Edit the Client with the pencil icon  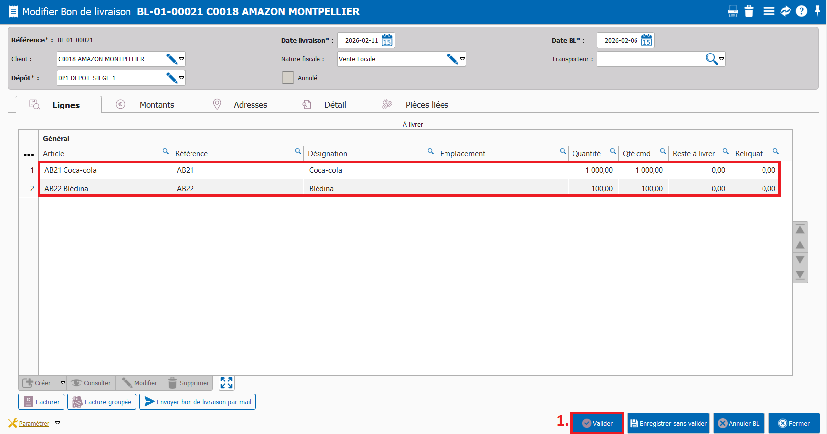(x=172, y=59)
